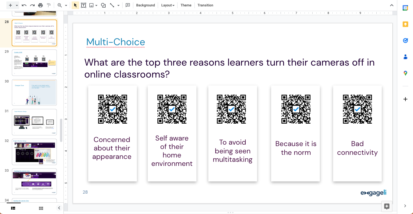This screenshot has width=413, height=214.
Task: Select slide 33 Guiding the Learner View thumbnail
Action: [x=34, y=182]
